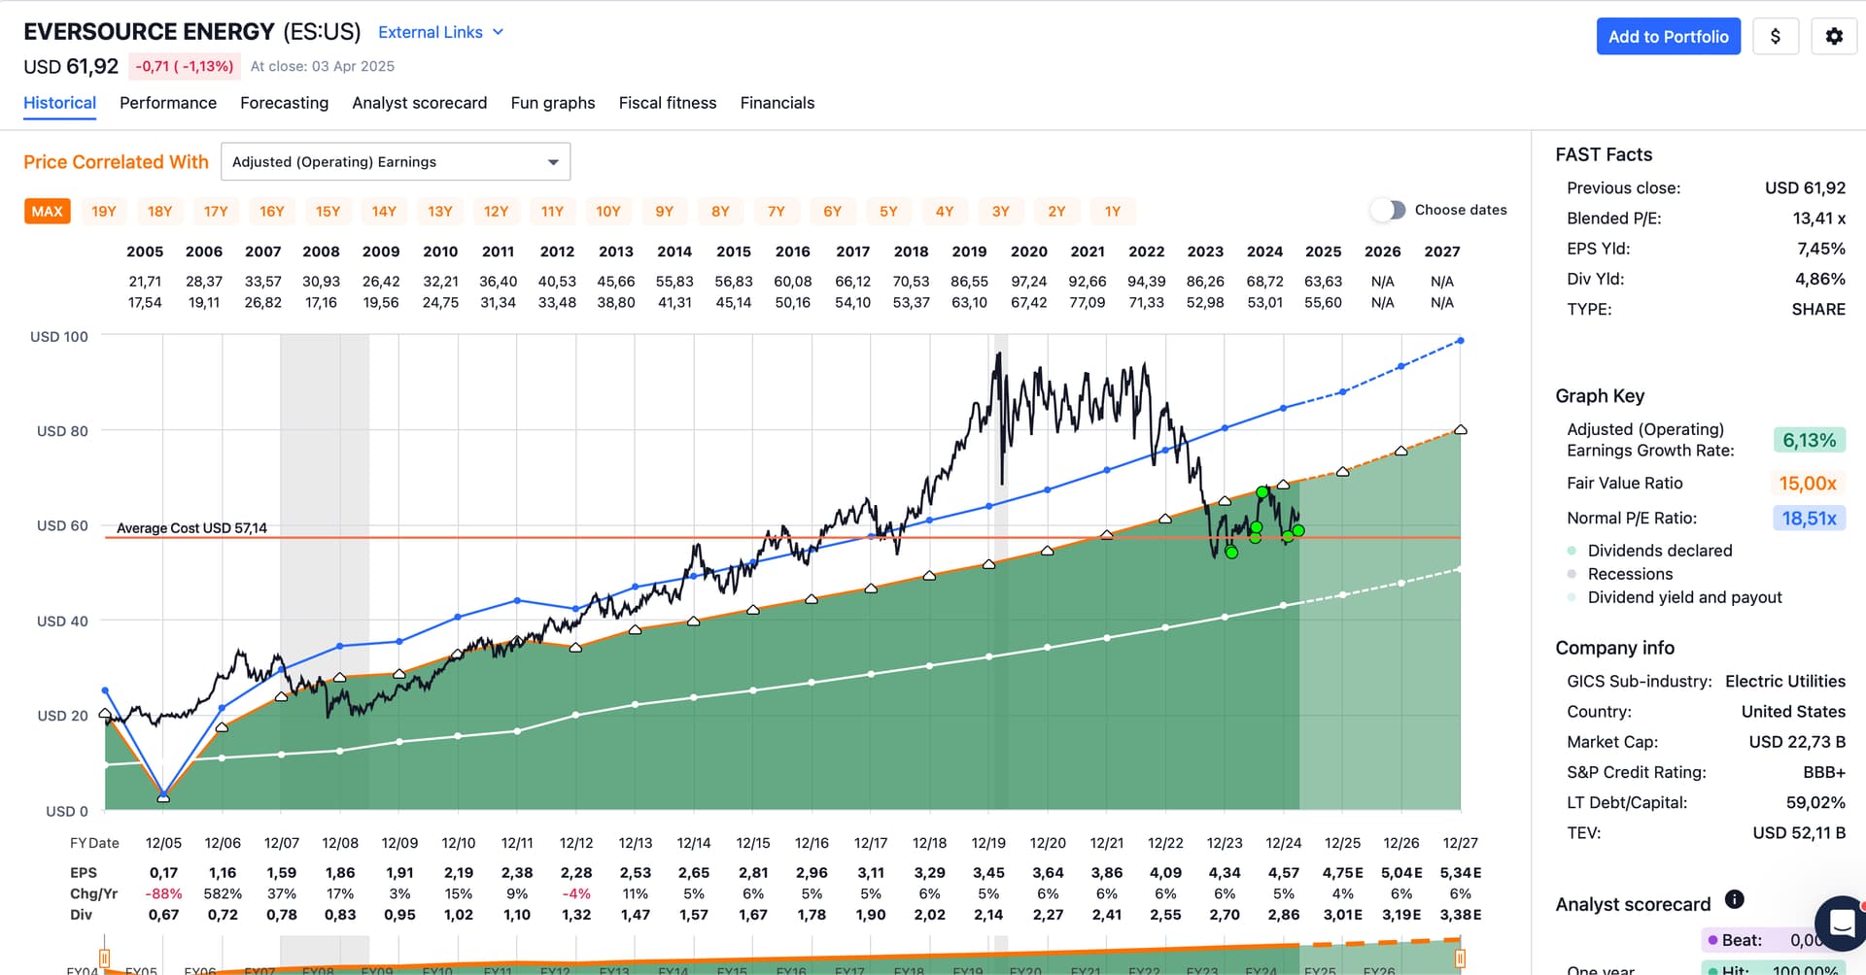Click the left handle of range slider

(x=104, y=958)
